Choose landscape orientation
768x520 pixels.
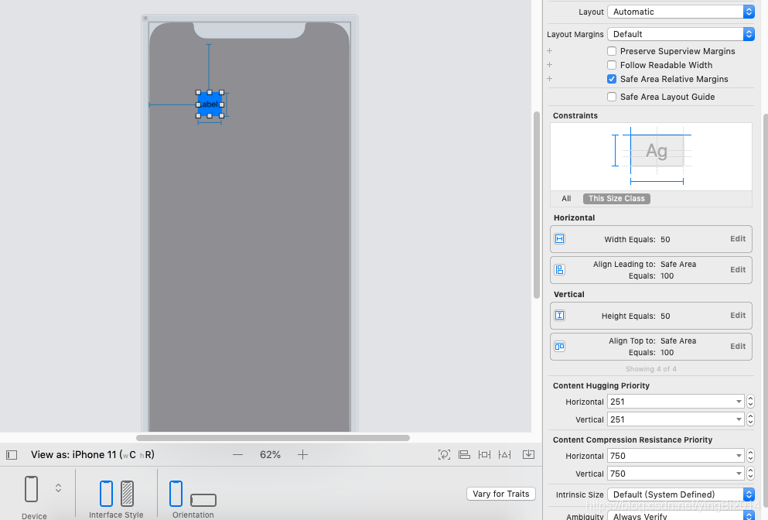pyautogui.click(x=203, y=500)
